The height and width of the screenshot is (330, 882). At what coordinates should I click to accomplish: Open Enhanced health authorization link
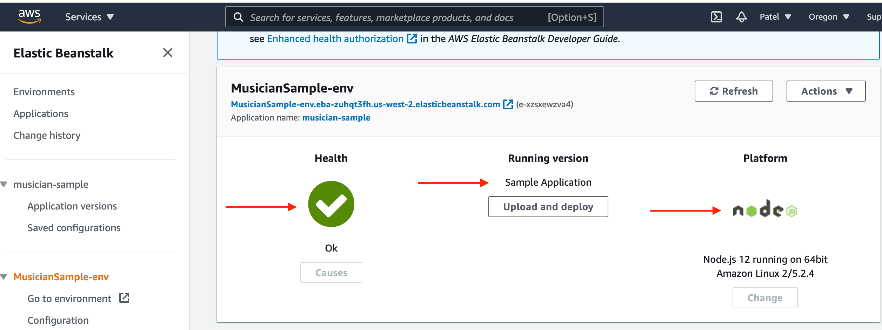[335, 39]
